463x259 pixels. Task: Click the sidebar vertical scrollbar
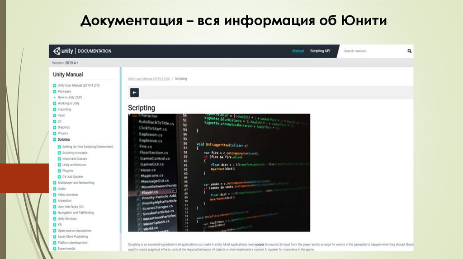[120, 150]
